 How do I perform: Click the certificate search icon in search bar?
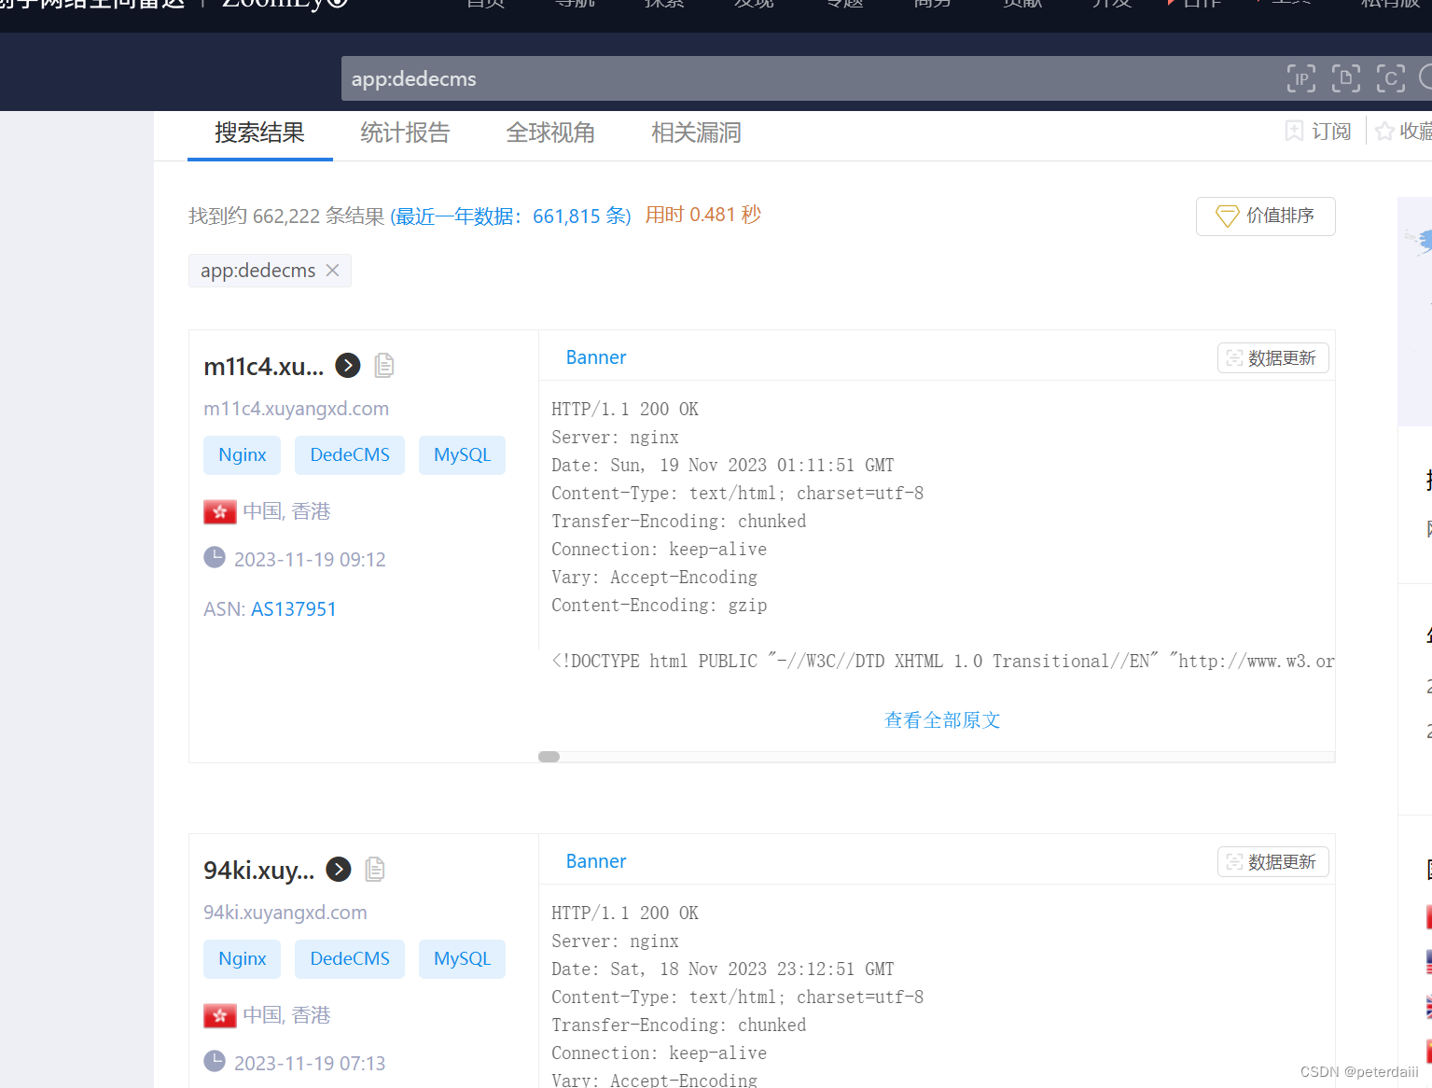1390,78
